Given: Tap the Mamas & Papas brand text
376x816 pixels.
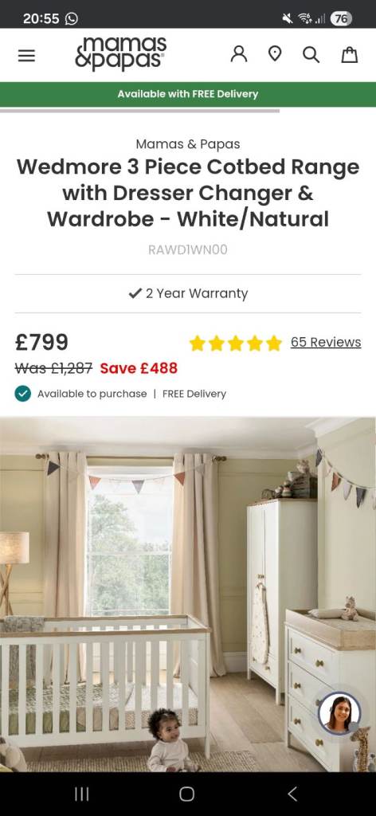Looking at the screenshot, I should pyautogui.click(x=188, y=143).
